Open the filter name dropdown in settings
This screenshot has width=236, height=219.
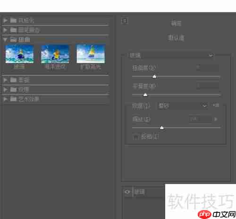click(x=171, y=55)
